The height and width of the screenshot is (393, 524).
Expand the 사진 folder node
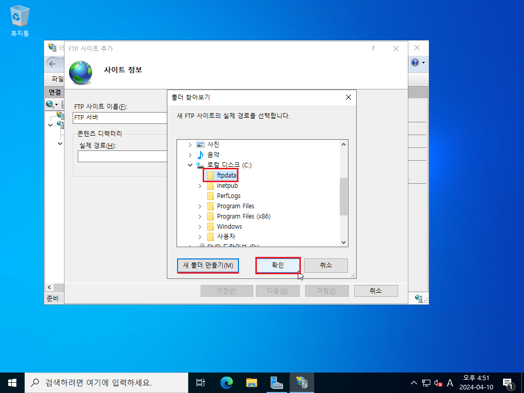pyautogui.click(x=190, y=145)
